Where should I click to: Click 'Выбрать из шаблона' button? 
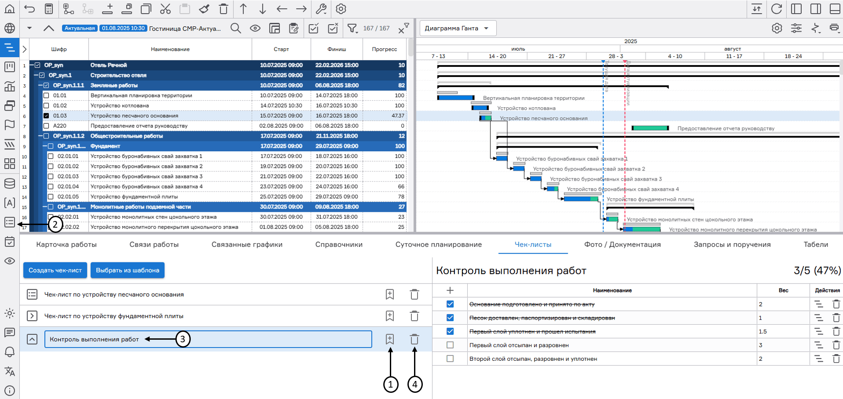[127, 270]
